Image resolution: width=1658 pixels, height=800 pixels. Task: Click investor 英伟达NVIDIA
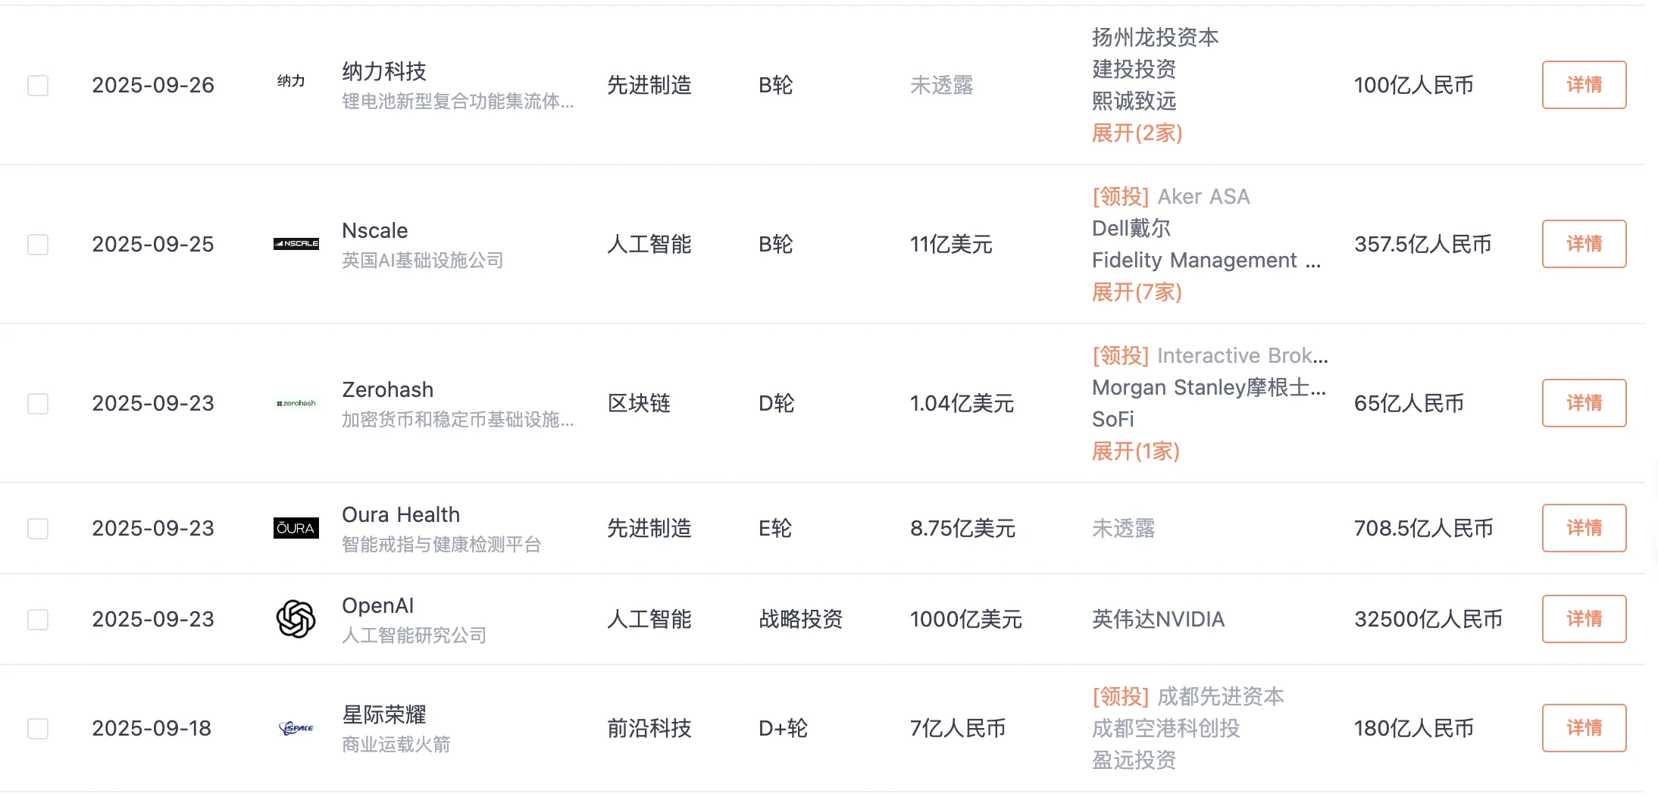pos(1159,619)
